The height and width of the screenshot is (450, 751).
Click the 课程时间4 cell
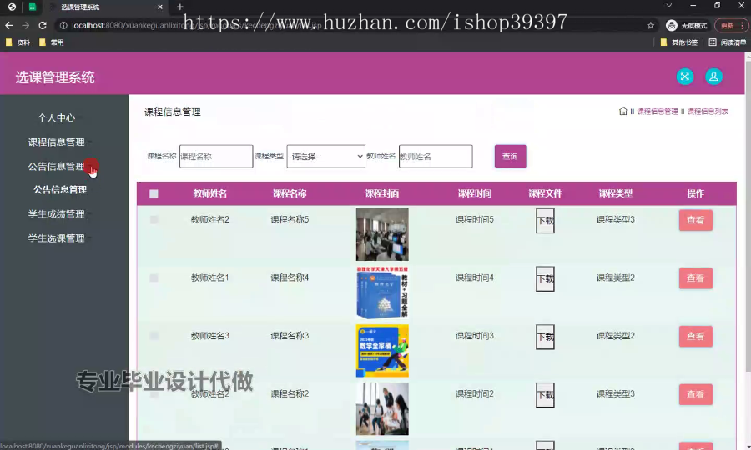point(474,277)
